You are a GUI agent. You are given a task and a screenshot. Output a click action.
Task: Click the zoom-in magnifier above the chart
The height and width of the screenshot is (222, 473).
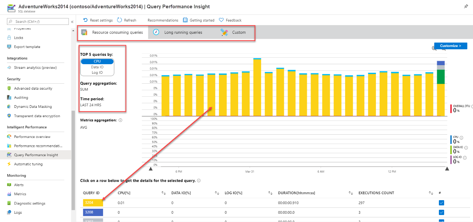point(434,48)
